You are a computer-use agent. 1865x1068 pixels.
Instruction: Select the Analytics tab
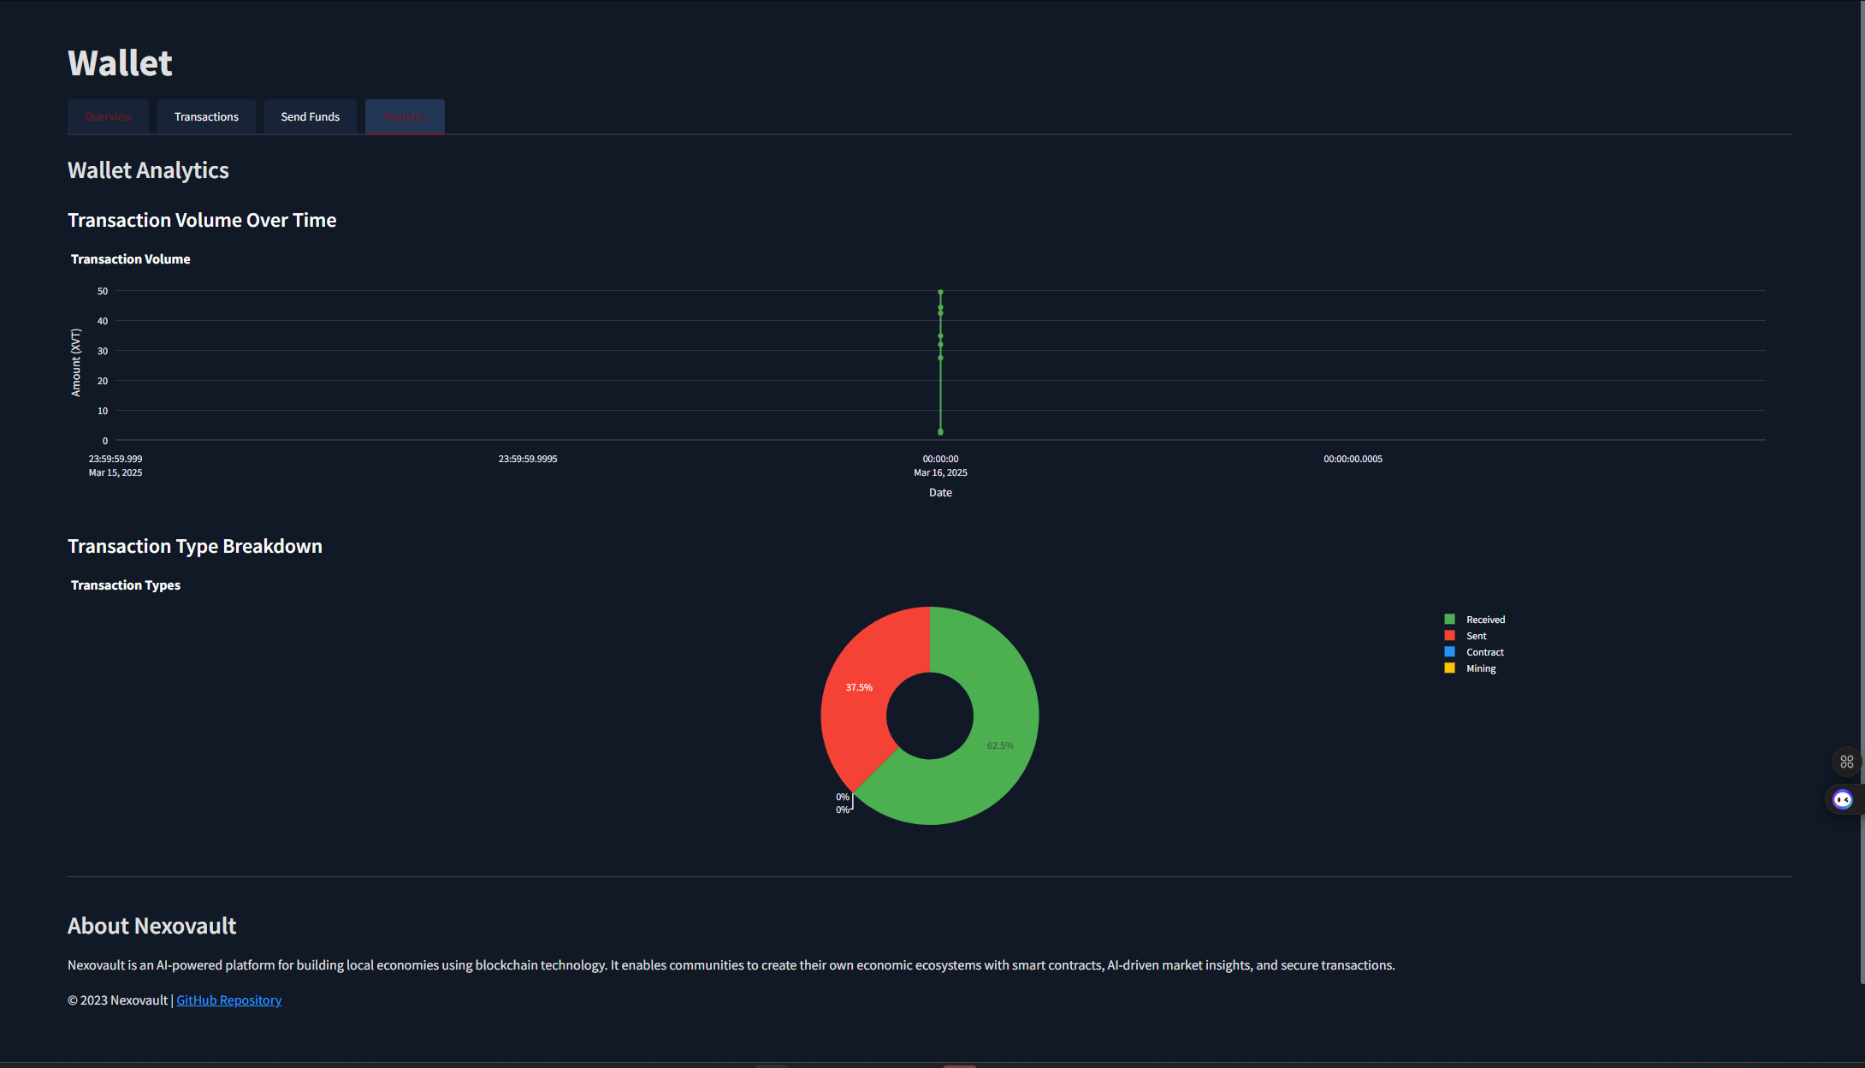tap(405, 117)
